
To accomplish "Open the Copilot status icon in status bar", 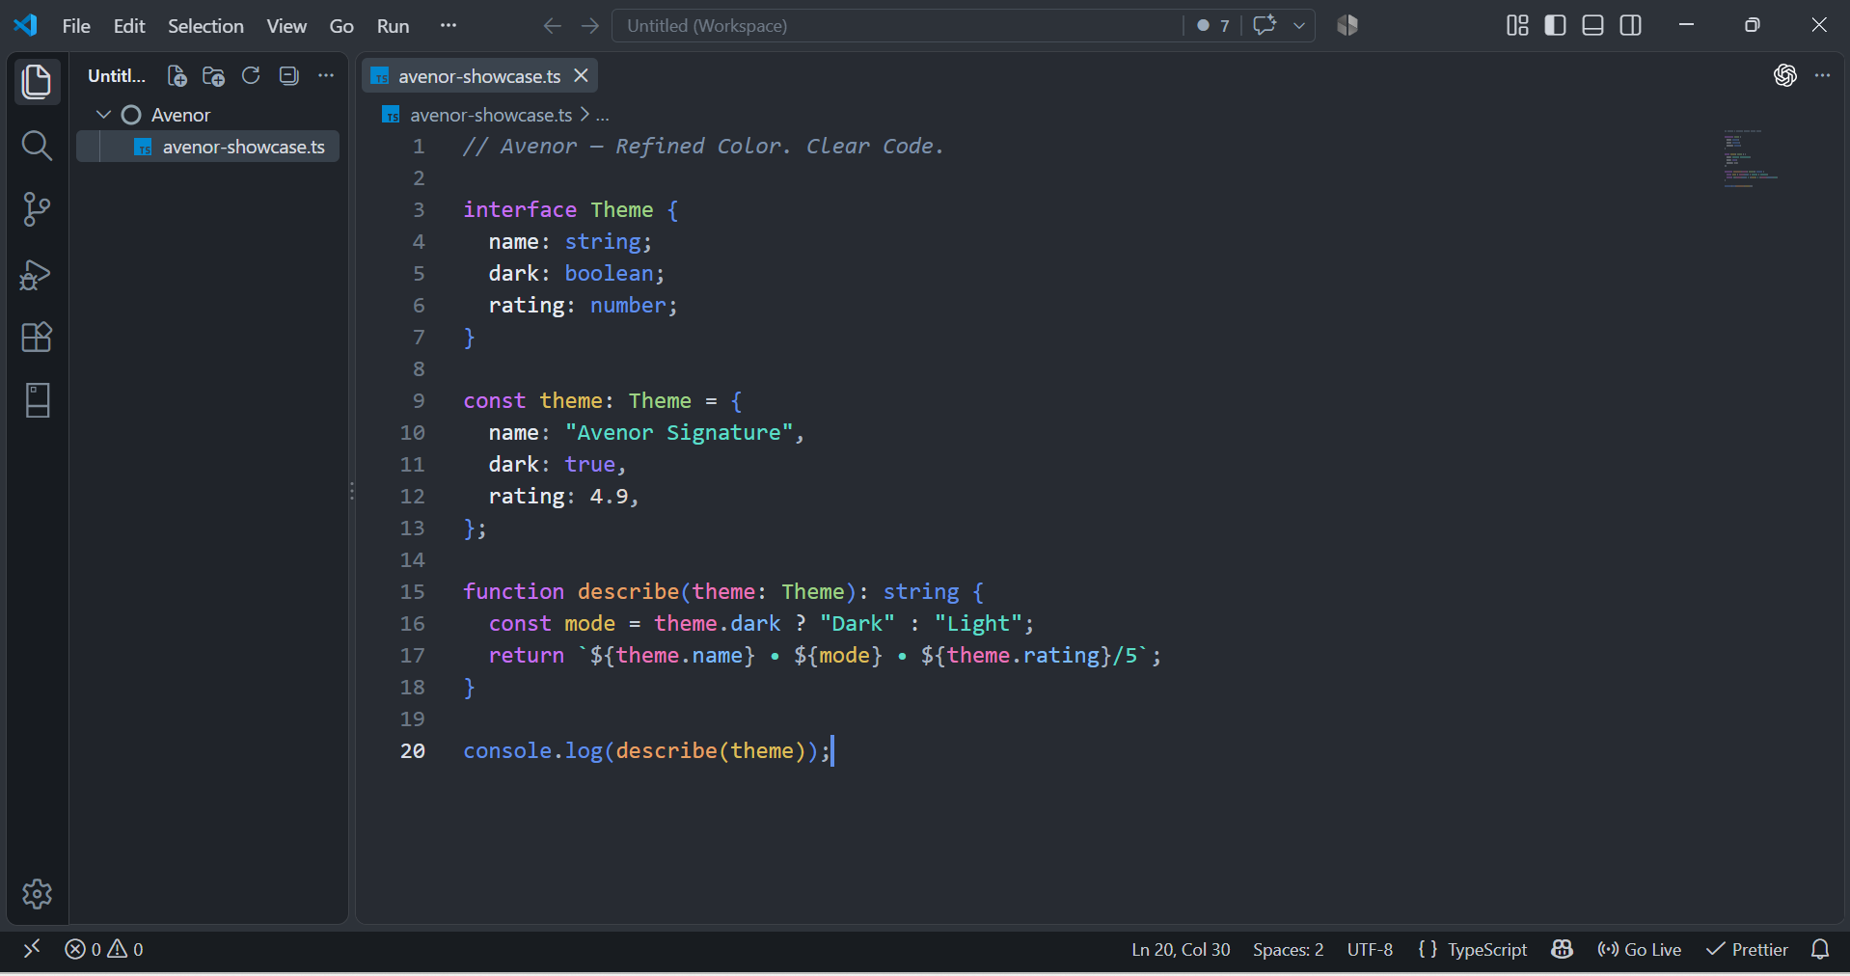I will (x=1562, y=949).
